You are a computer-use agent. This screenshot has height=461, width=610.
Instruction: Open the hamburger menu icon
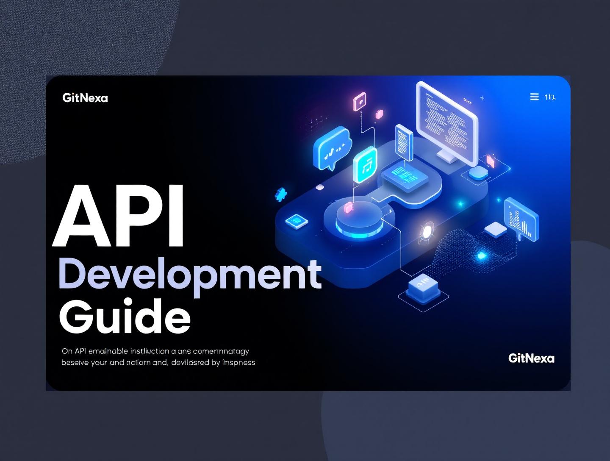click(534, 97)
